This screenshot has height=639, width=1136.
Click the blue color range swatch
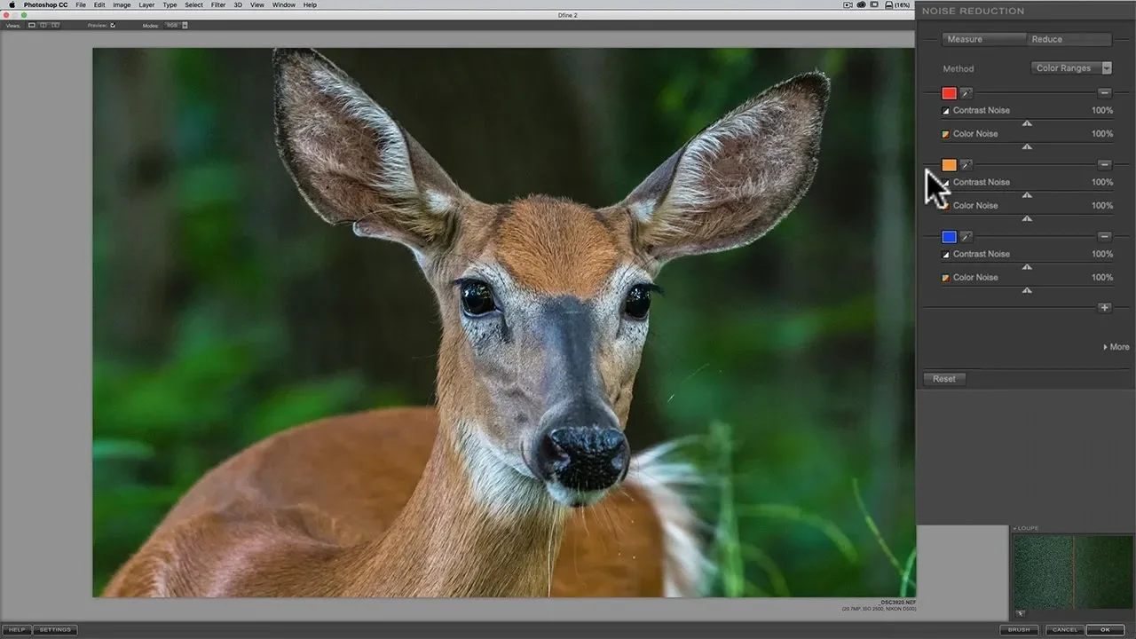(x=949, y=237)
